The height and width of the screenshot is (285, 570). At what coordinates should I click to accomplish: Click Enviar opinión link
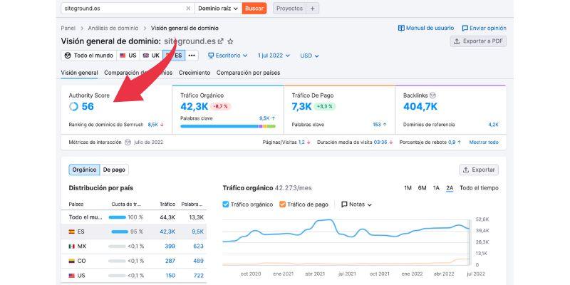(x=484, y=28)
